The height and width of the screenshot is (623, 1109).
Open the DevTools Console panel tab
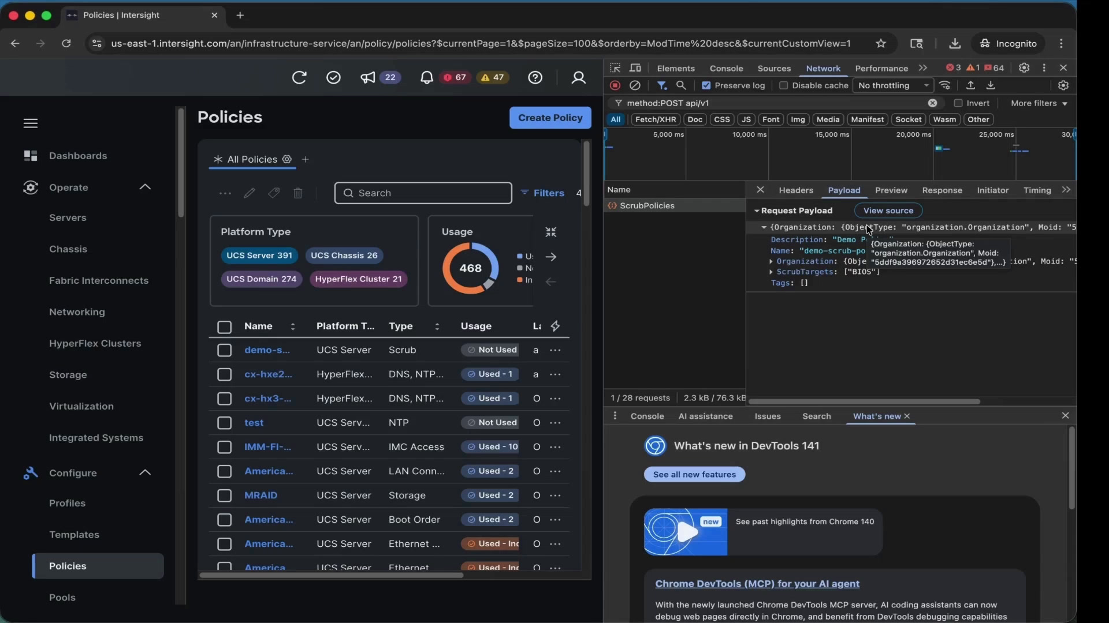[x=726, y=68]
